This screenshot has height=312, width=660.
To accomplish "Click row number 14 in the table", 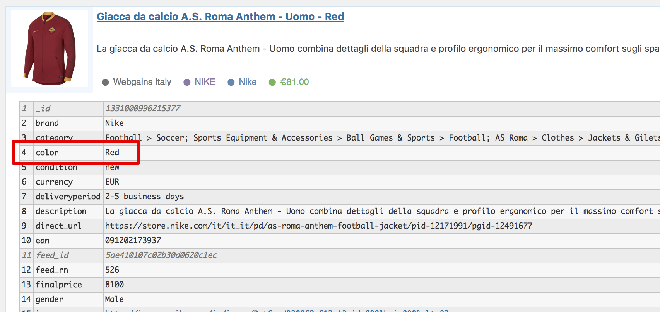I will point(26,299).
